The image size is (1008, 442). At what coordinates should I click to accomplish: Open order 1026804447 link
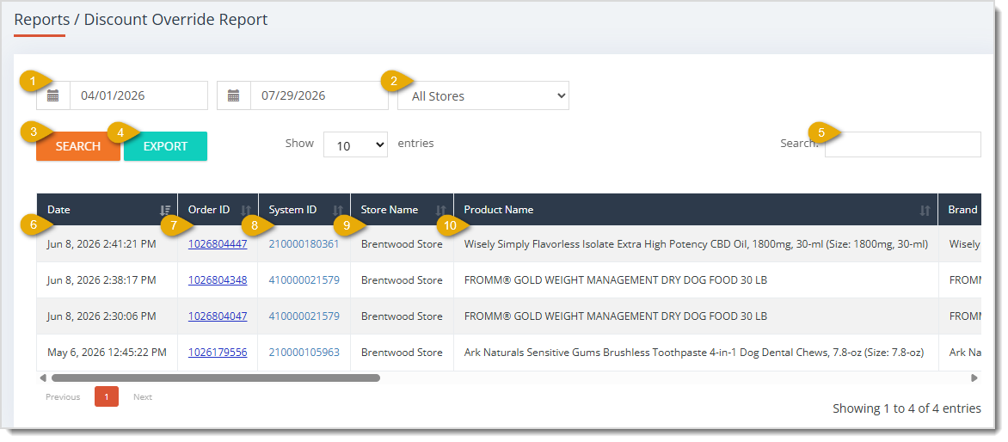pos(218,244)
